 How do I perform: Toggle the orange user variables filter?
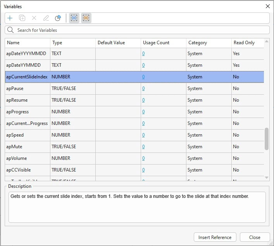point(86,18)
